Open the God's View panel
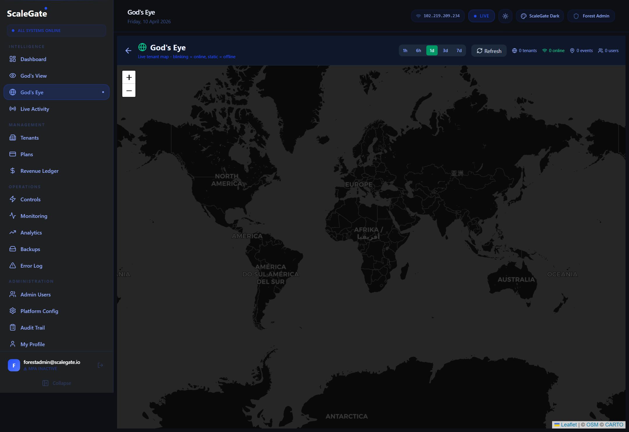 click(33, 76)
